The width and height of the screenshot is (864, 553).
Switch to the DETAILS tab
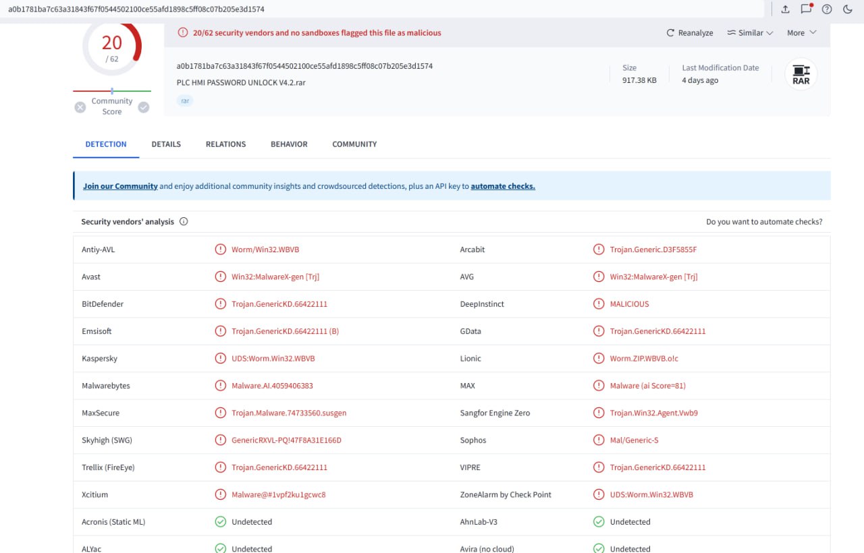coord(166,144)
